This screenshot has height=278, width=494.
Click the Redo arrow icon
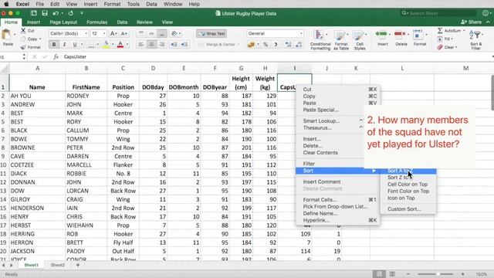coord(70,13)
